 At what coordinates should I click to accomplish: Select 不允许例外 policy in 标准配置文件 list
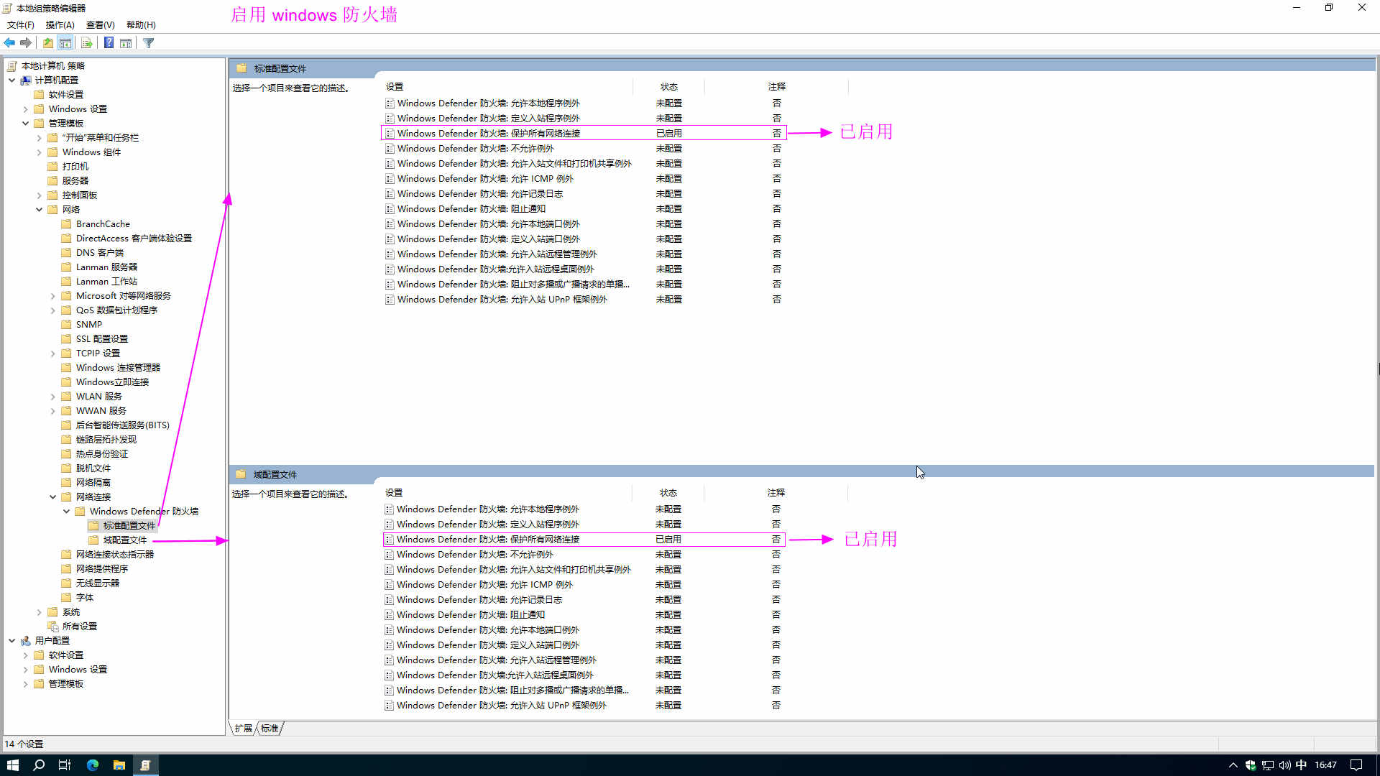tap(475, 148)
